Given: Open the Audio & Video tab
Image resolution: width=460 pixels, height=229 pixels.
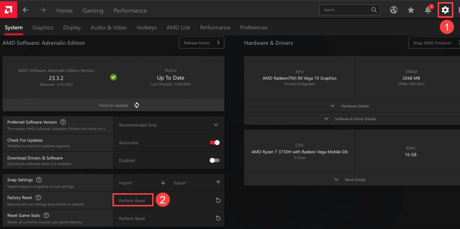Looking at the screenshot, I should click(x=109, y=28).
